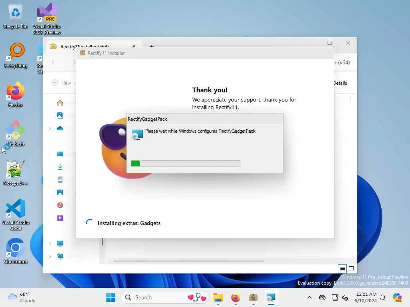Open the Visual Studio Code desktop shortcut

point(16,215)
